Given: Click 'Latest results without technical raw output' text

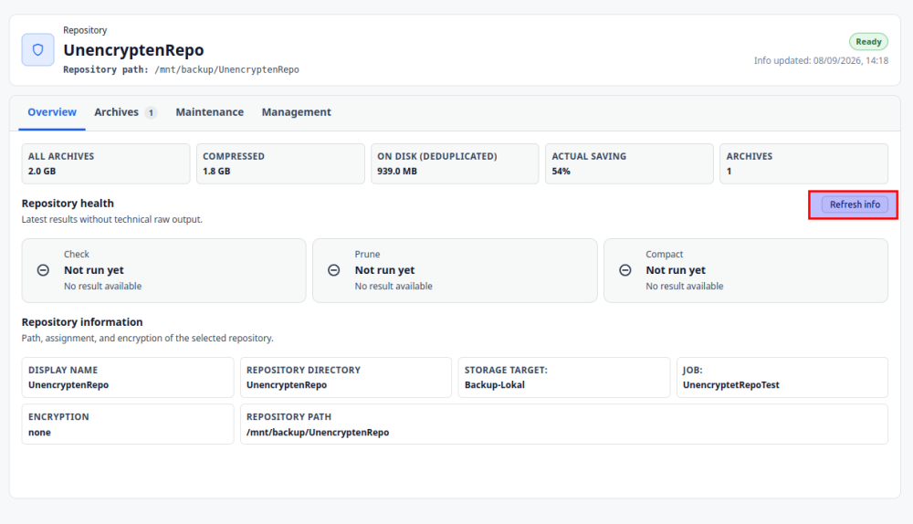Looking at the screenshot, I should (x=111, y=219).
